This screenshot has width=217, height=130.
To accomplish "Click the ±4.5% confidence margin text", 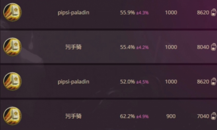I will point(143,82).
